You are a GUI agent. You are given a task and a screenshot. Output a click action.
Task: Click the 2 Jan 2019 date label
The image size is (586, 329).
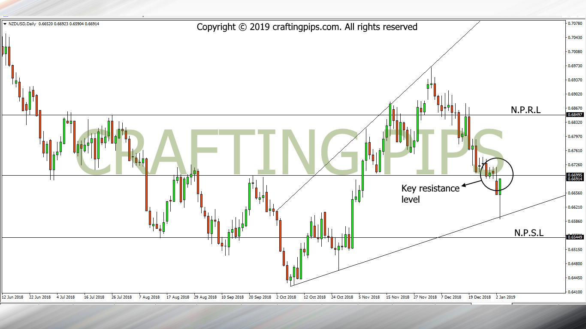[506, 296]
